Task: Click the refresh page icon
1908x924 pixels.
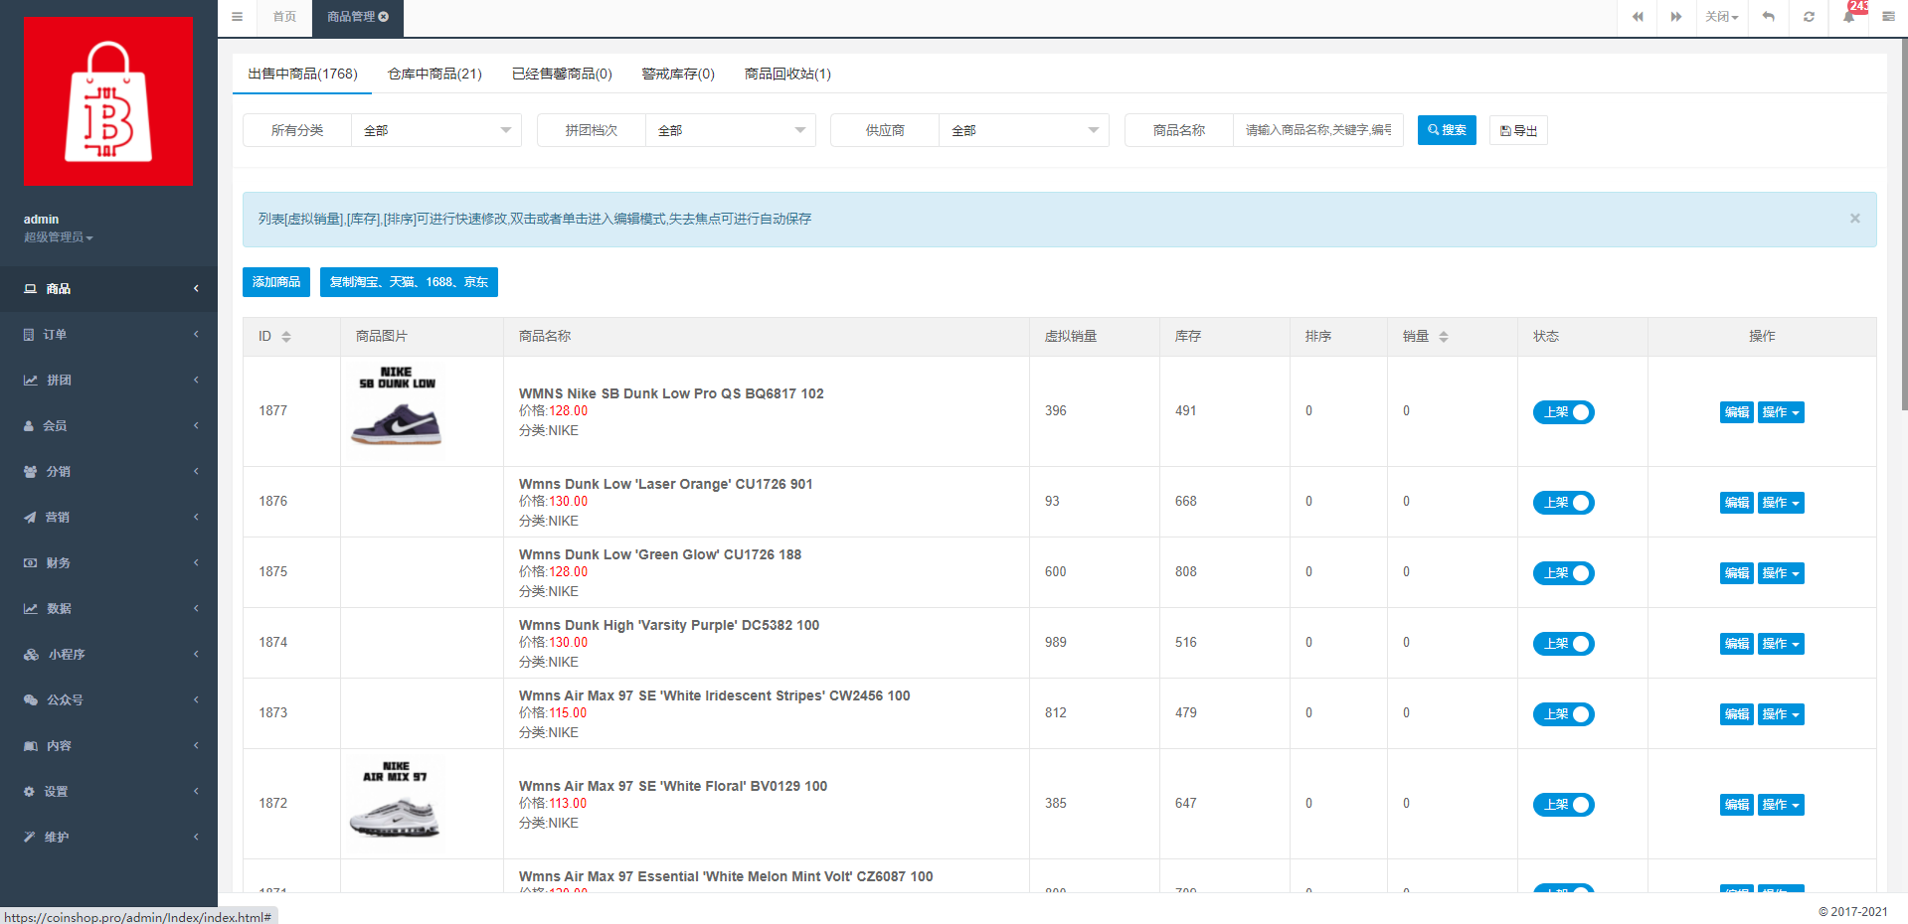Action: click(1809, 17)
